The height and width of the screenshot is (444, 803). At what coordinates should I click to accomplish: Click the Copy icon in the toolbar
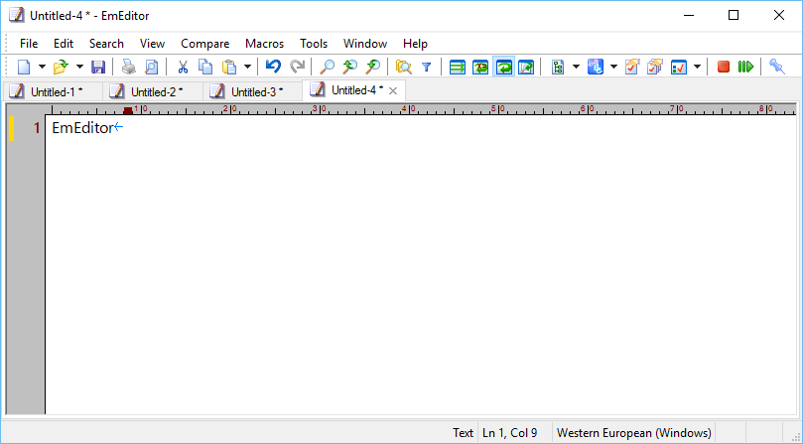tap(205, 67)
